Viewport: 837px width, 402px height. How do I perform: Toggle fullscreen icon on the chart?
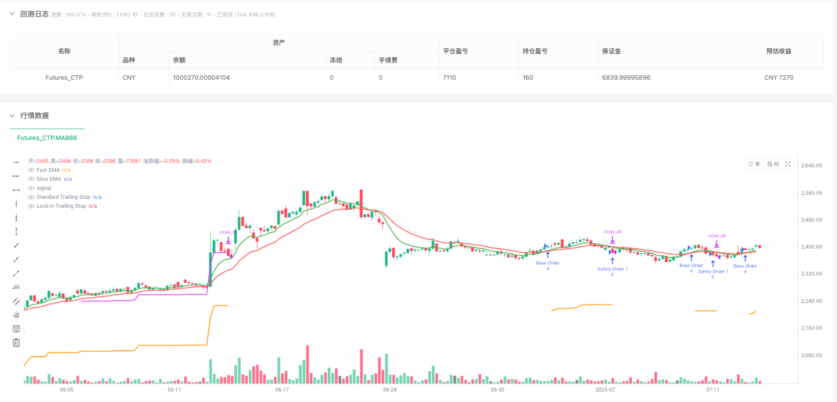pos(787,164)
